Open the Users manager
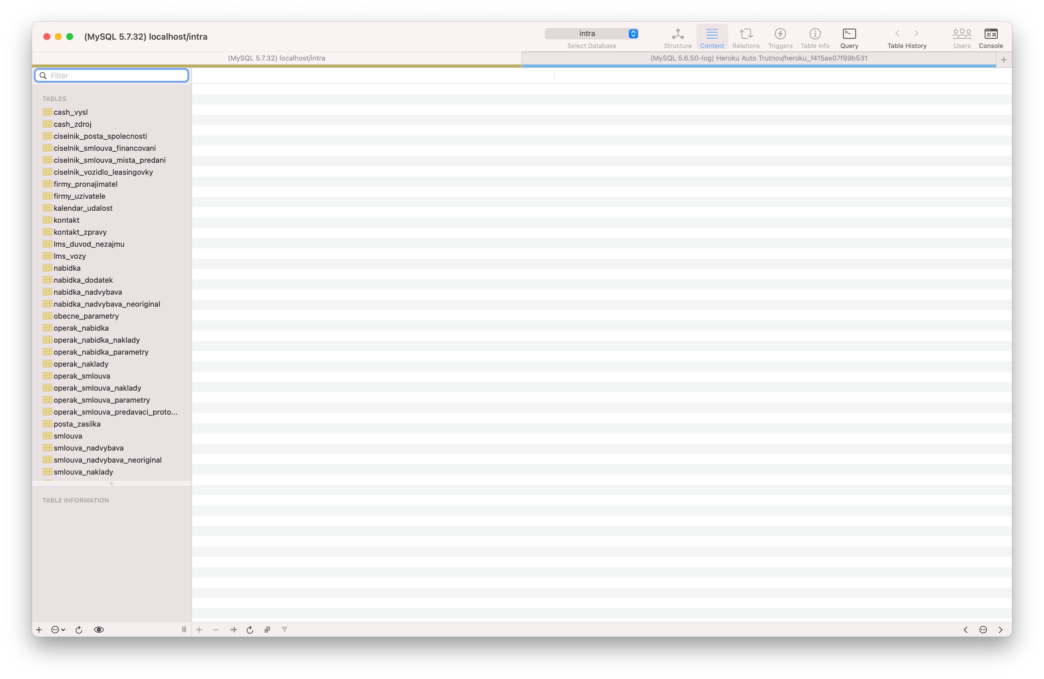 coord(961,37)
